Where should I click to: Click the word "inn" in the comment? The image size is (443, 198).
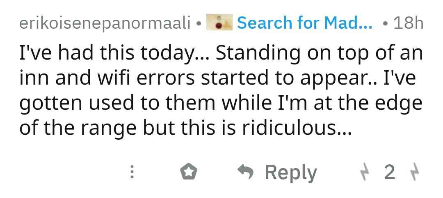pos(32,78)
